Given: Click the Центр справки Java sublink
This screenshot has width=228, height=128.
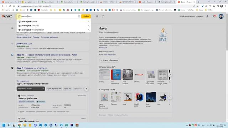Looking at the screenshot, I should click(x=24, y=37).
